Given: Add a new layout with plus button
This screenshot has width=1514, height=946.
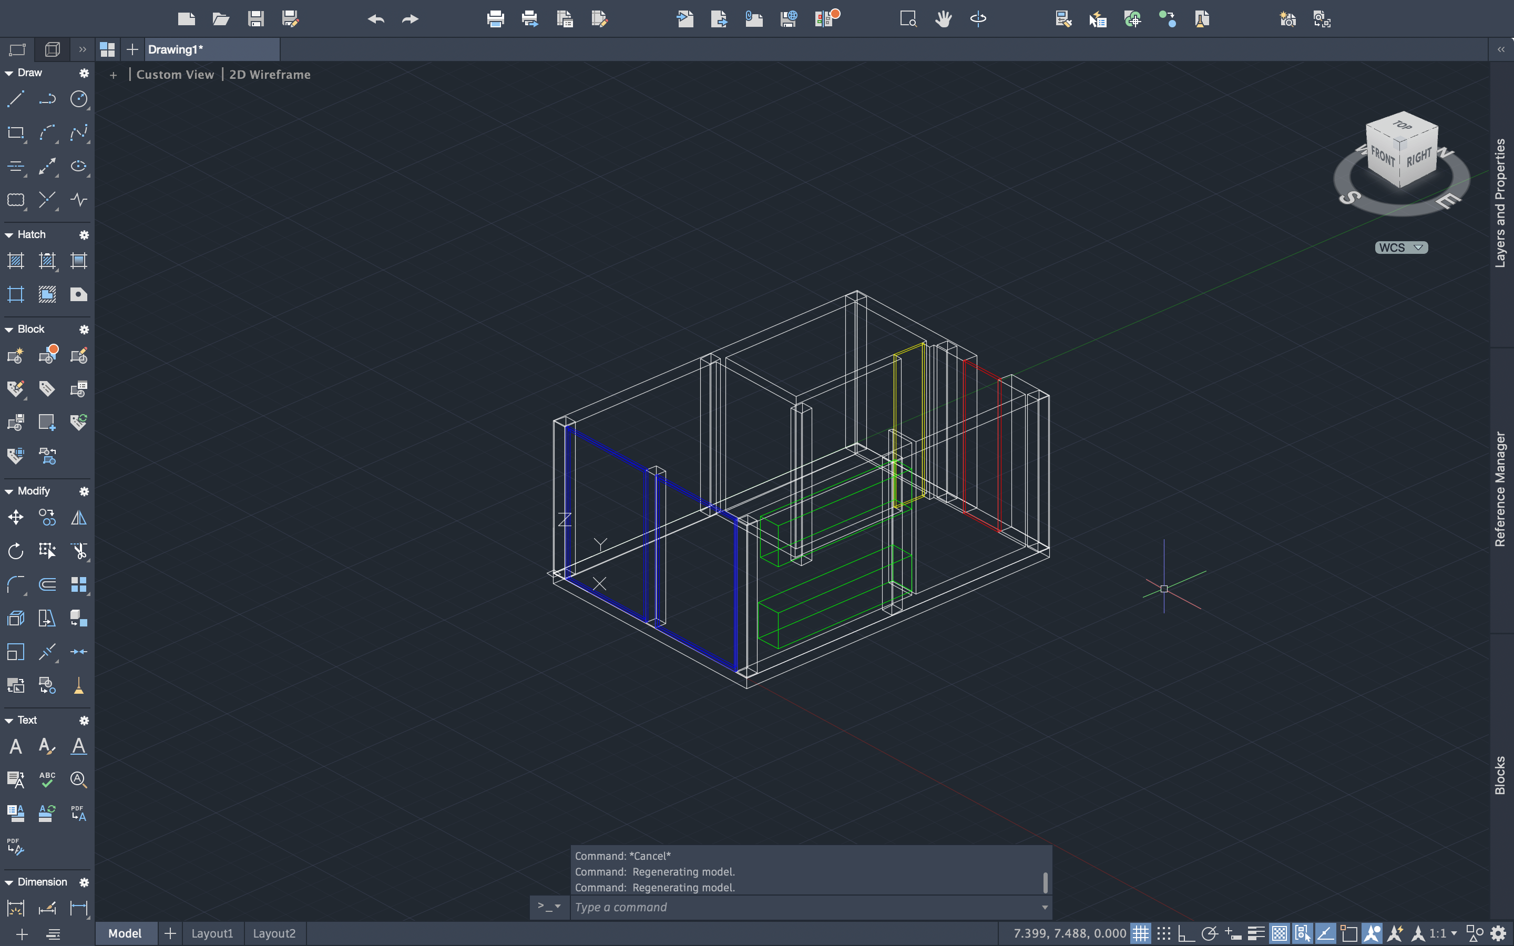Looking at the screenshot, I should (170, 933).
